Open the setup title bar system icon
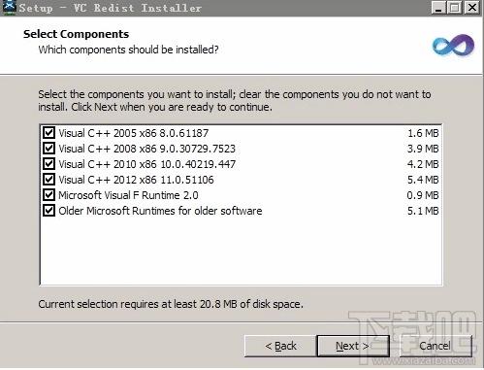 tap(9, 7)
